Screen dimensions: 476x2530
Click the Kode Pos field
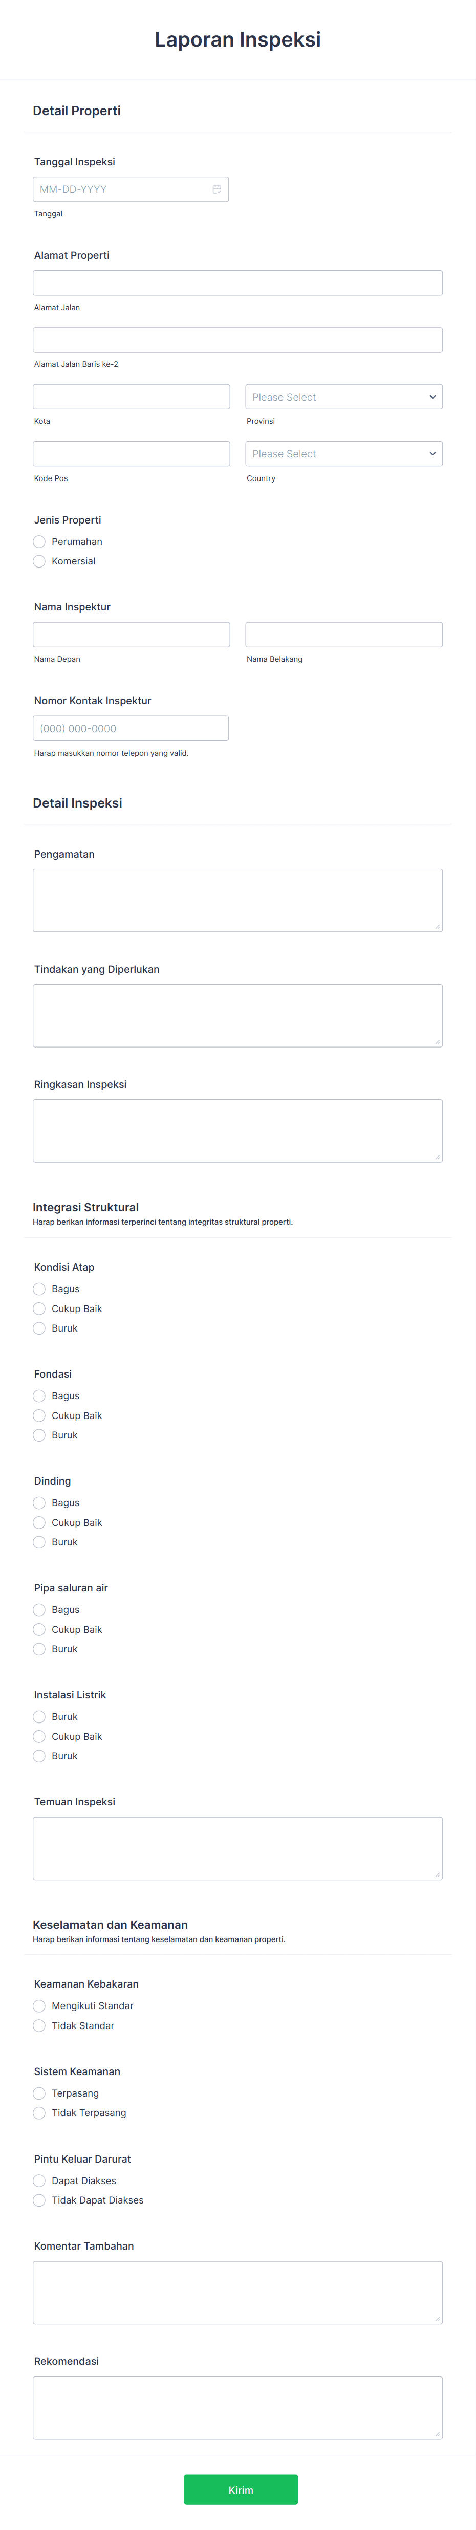[x=131, y=454]
